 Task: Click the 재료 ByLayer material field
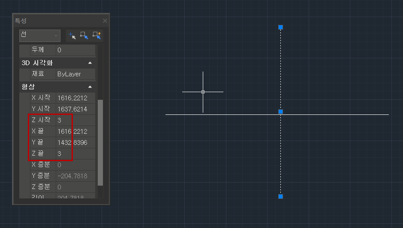pyautogui.click(x=75, y=74)
